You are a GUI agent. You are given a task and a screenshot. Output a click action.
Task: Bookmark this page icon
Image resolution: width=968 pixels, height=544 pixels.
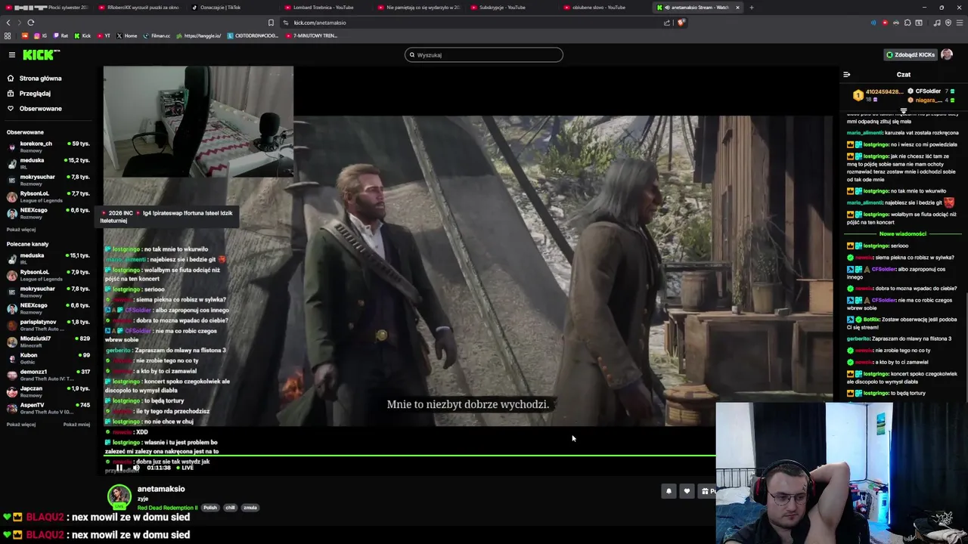271,23
